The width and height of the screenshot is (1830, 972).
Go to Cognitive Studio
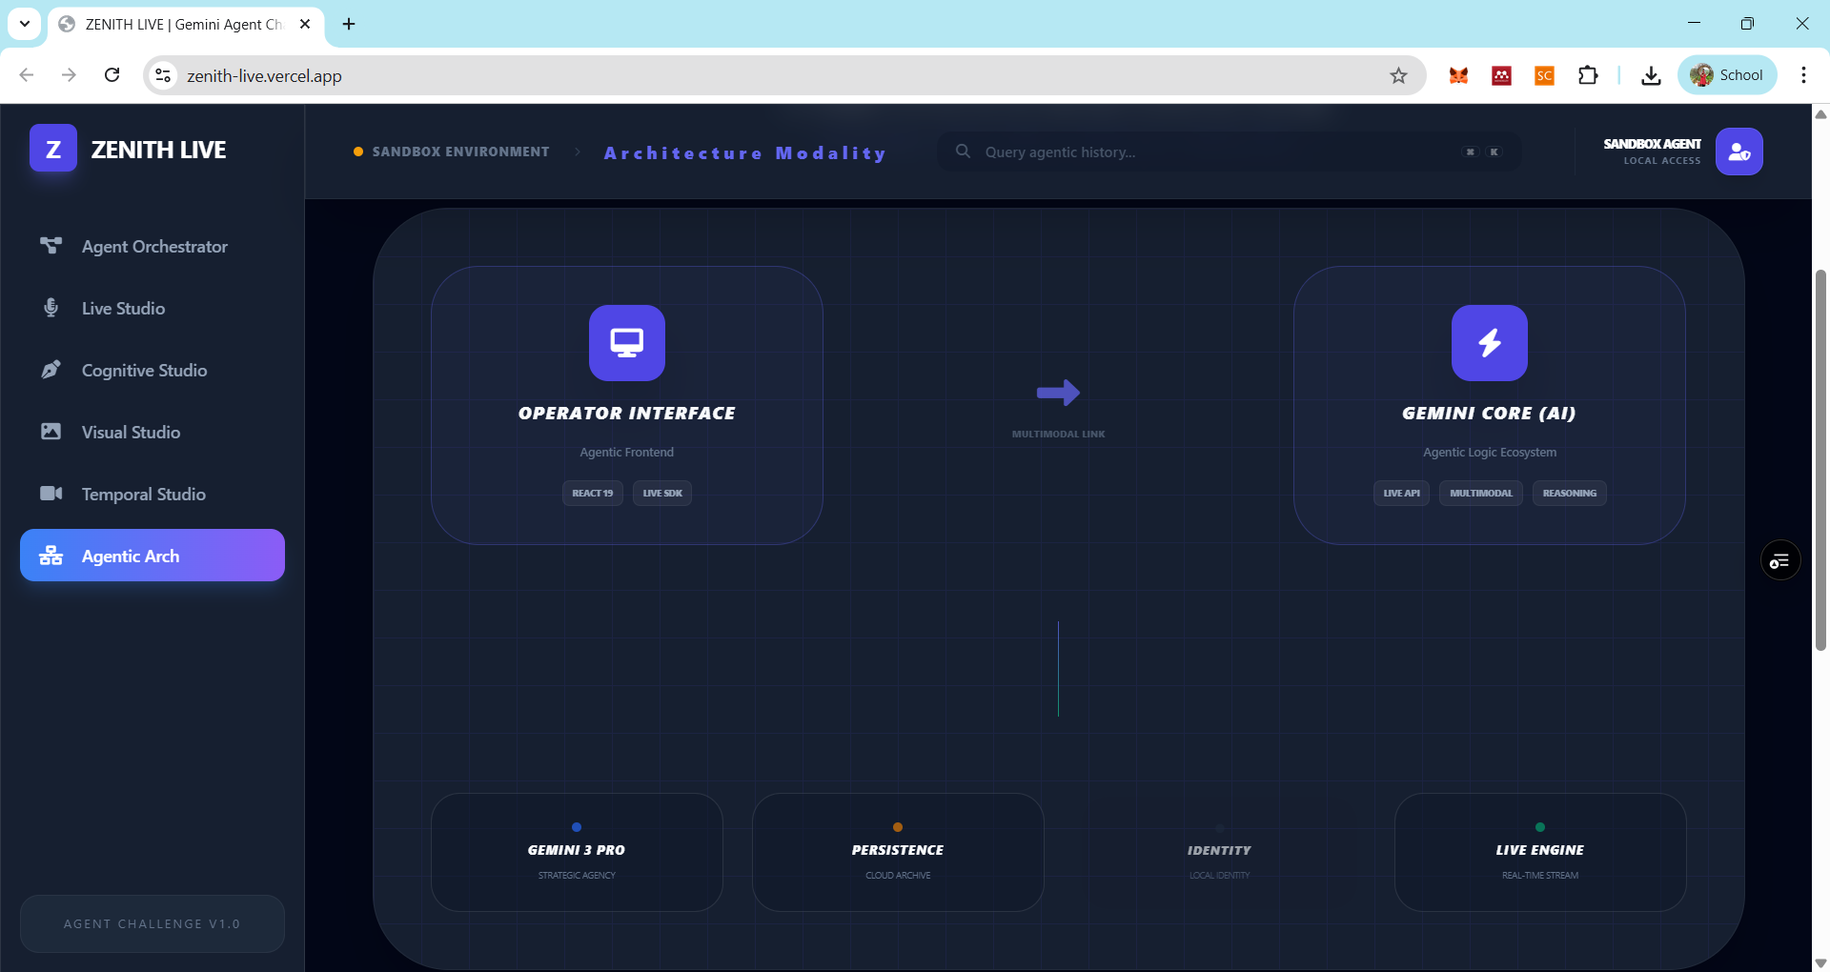pos(152,371)
